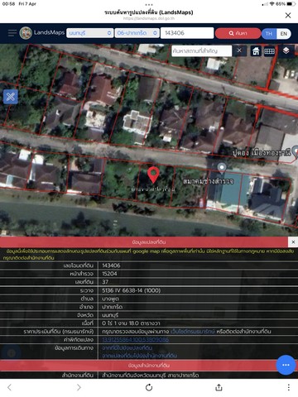Open the district dropdown 06-ปากเกร็ด
Screen dimensions: 298x397
[137, 33]
